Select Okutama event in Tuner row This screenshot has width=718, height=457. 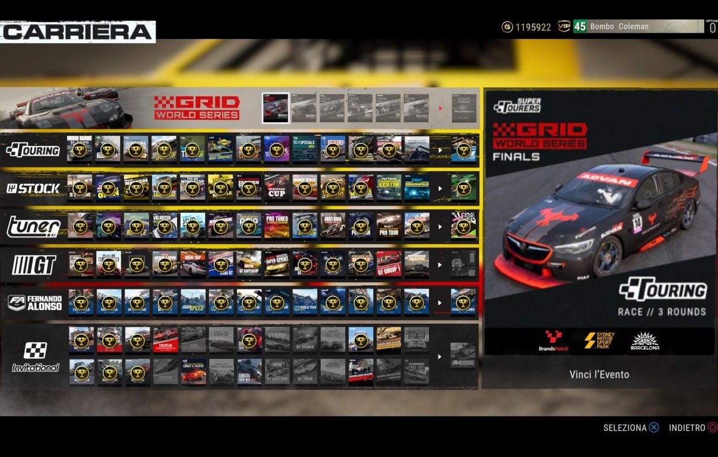[x=333, y=226]
